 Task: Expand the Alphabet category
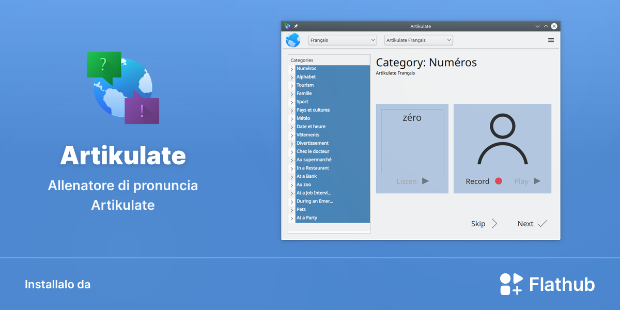pyautogui.click(x=292, y=77)
